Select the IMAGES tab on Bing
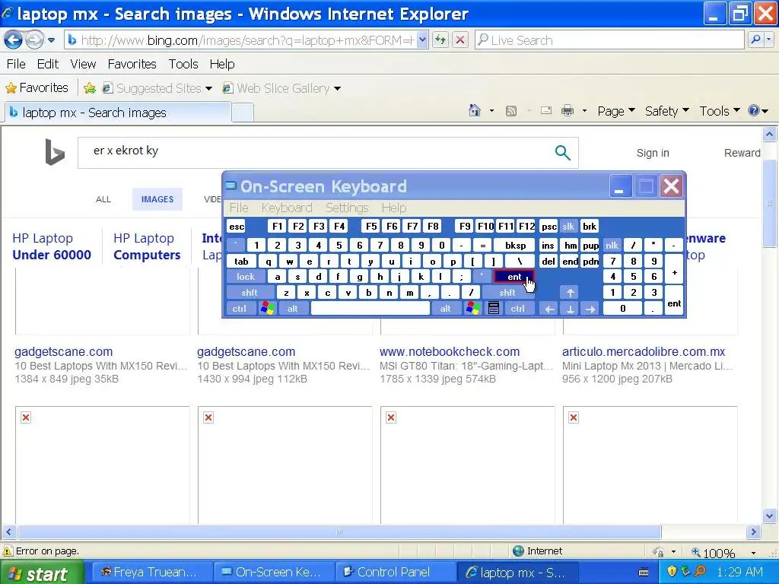779x584 pixels. (157, 199)
